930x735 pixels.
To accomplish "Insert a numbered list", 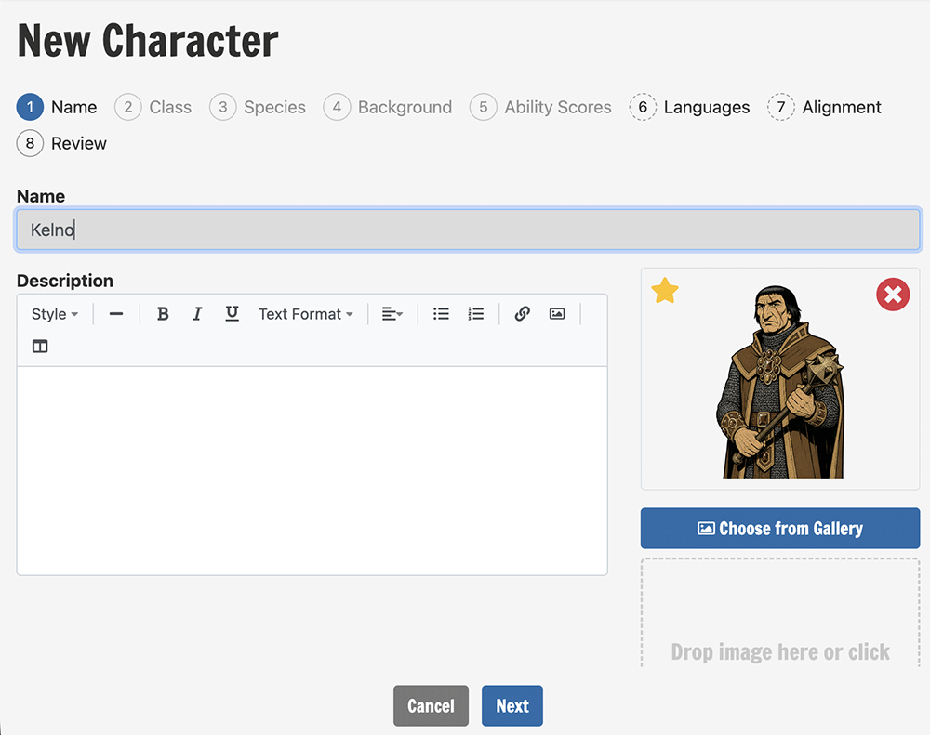I will (475, 313).
